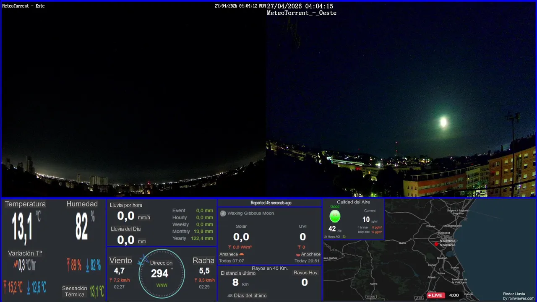
Task: Click the Today 20:51 sunset time
Action: [307, 261]
